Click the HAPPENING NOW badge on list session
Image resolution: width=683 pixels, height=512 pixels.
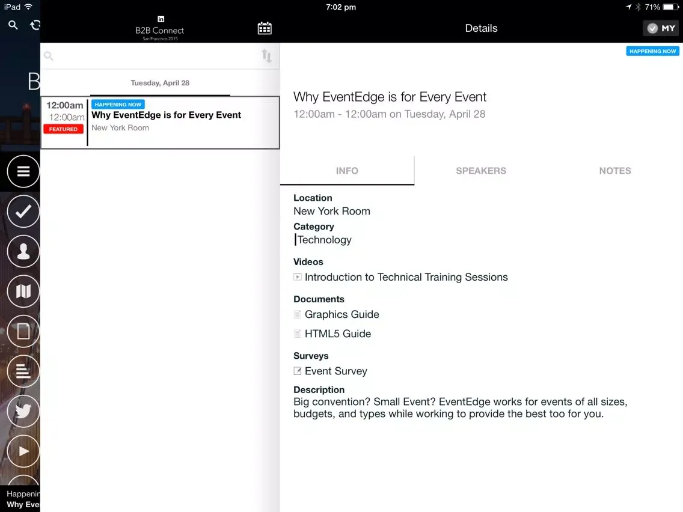[x=118, y=105]
